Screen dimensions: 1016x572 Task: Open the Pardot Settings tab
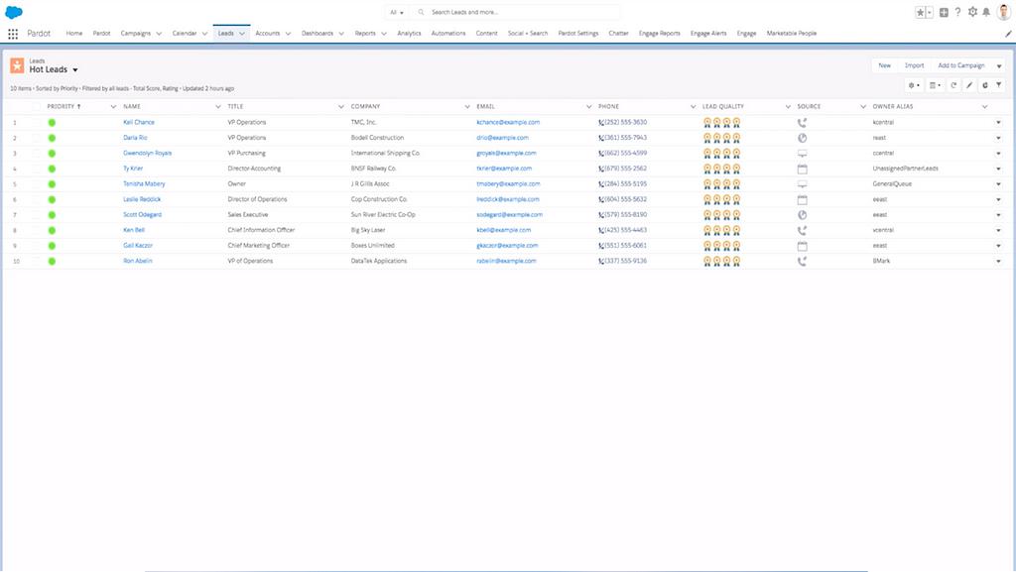click(x=578, y=33)
